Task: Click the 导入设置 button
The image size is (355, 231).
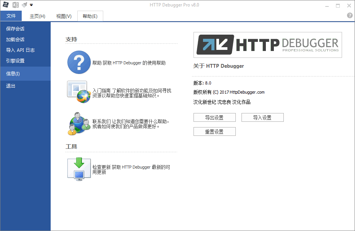Action: (262, 118)
